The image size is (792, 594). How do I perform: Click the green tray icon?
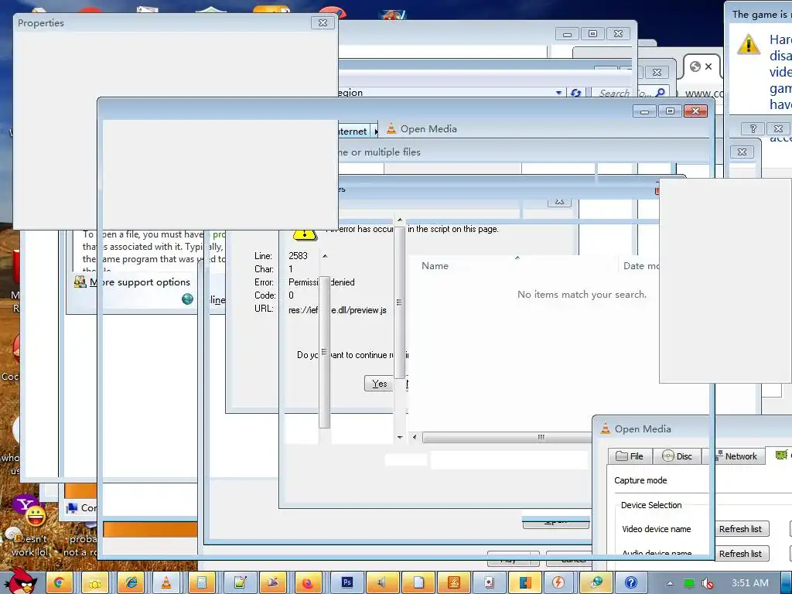point(688,583)
